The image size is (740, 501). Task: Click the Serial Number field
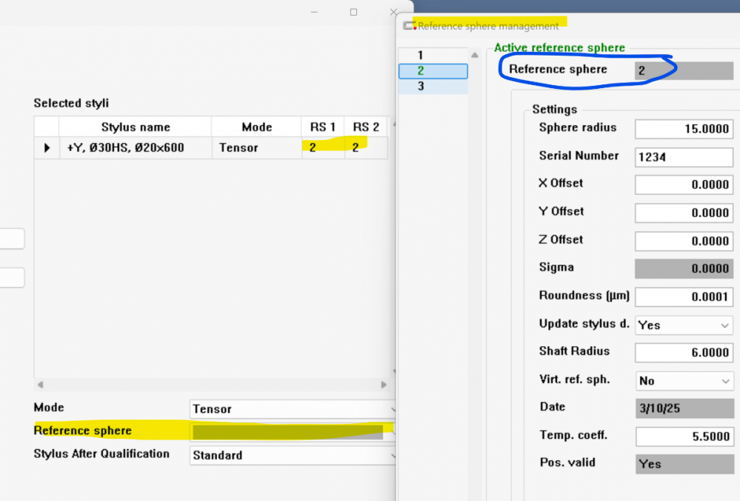[684, 157]
